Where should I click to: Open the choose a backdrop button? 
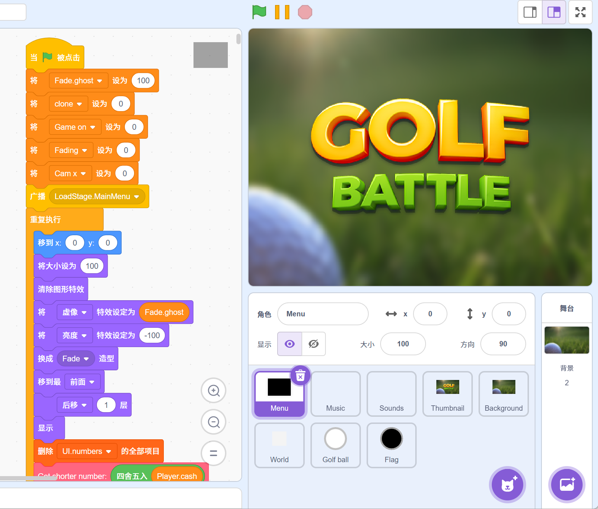pos(567,484)
